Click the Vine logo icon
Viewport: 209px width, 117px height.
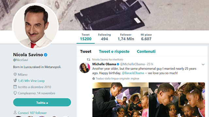click(15, 81)
